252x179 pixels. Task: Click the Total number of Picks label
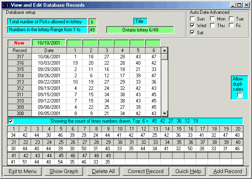point(47,22)
